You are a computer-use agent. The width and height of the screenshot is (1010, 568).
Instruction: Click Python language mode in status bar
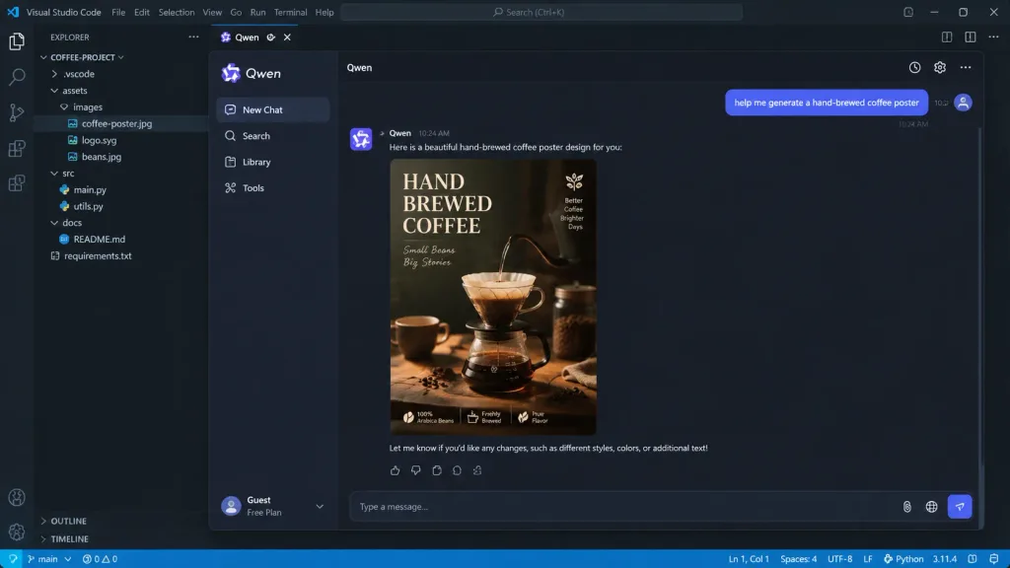(903, 559)
